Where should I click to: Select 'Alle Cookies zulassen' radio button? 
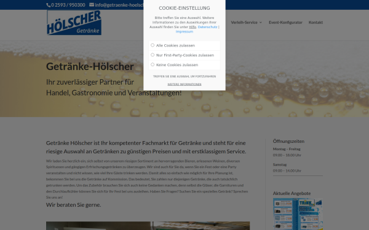(153, 45)
